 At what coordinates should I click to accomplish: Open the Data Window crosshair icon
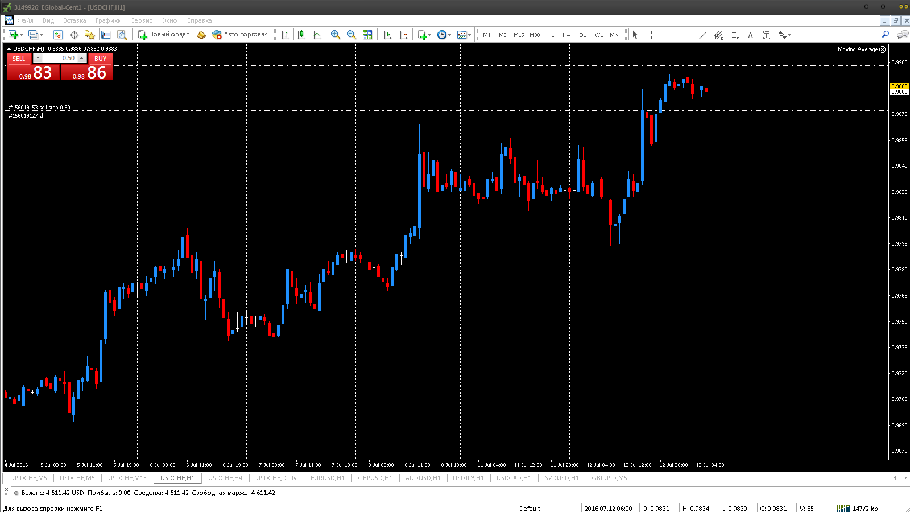click(74, 35)
